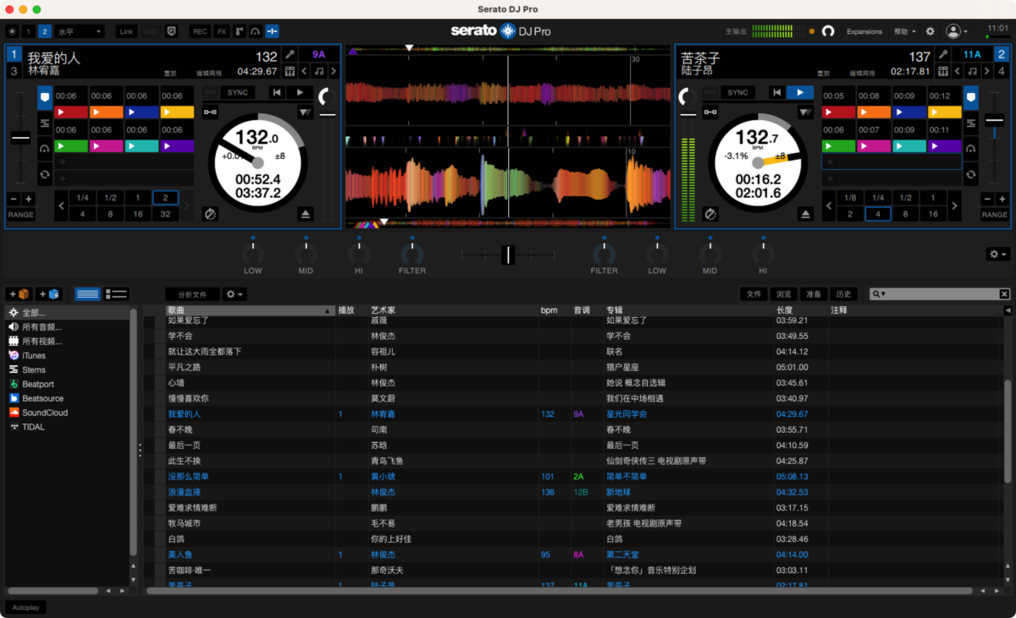Click left deck slip mode icon
This screenshot has width=1016, height=618.
211,215
